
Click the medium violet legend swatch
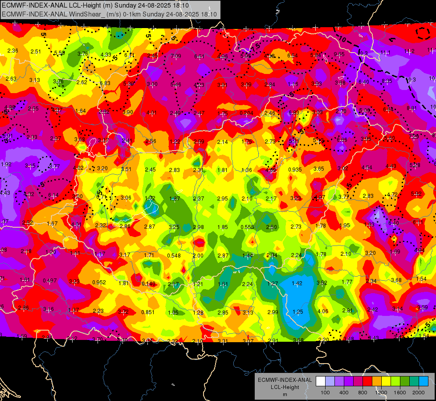339,381
